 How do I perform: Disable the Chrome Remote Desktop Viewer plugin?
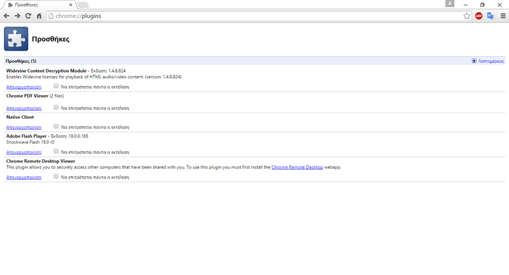[24, 177]
